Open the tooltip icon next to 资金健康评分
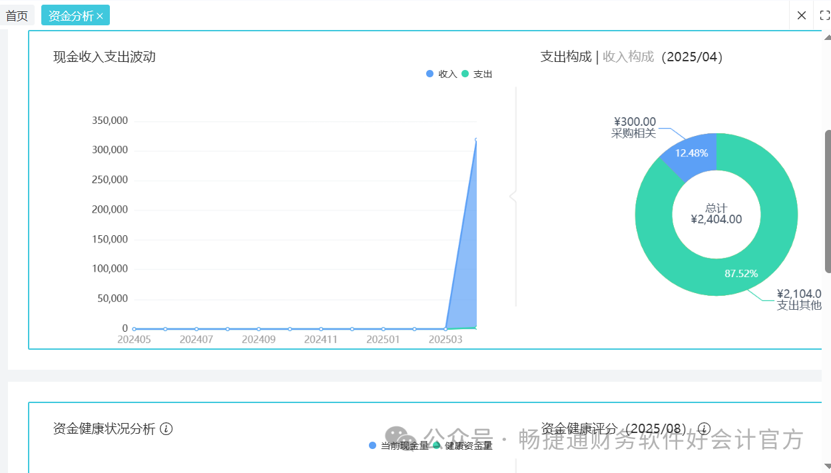 703,428
